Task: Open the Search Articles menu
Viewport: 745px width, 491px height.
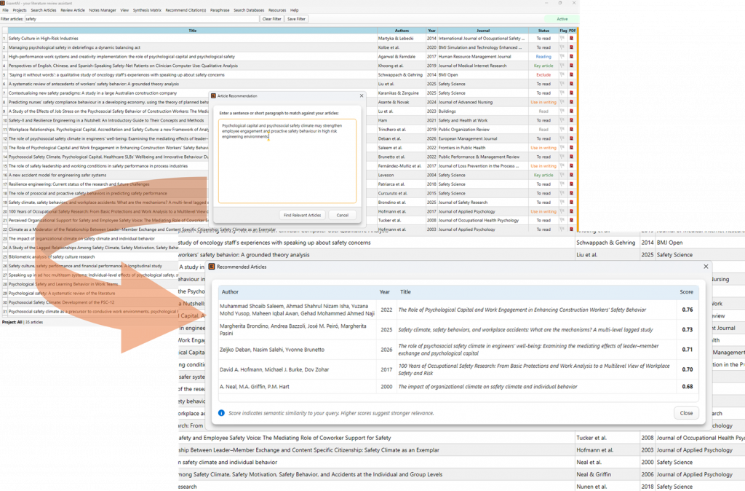Action: (x=43, y=10)
